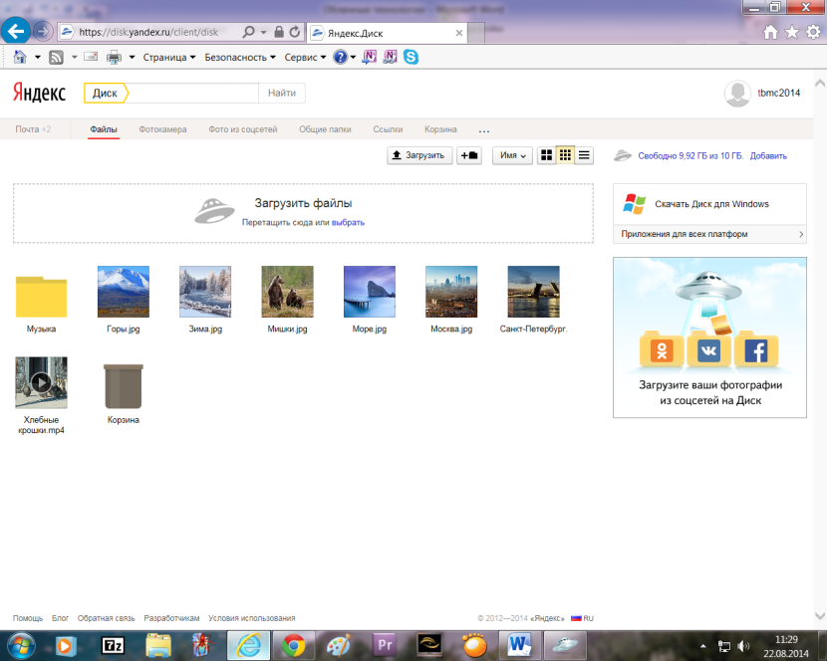Viewport: 827px width, 661px height.
Task: Open the Имя sort dropdown
Action: 513,155
